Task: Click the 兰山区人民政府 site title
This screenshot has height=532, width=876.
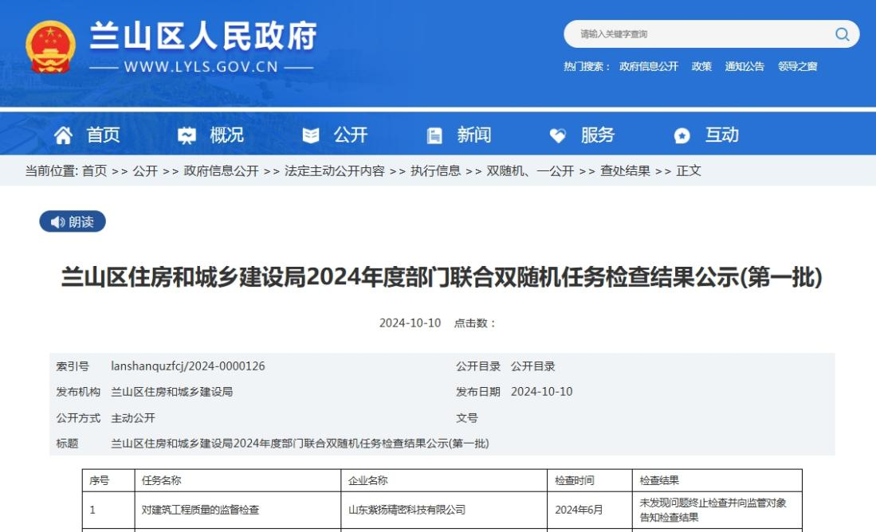Action: [203, 36]
